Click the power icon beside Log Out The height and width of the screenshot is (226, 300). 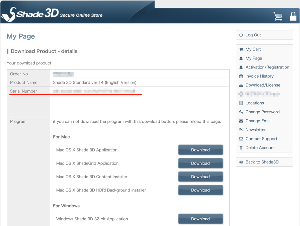pyautogui.click(x=241, y=35)
